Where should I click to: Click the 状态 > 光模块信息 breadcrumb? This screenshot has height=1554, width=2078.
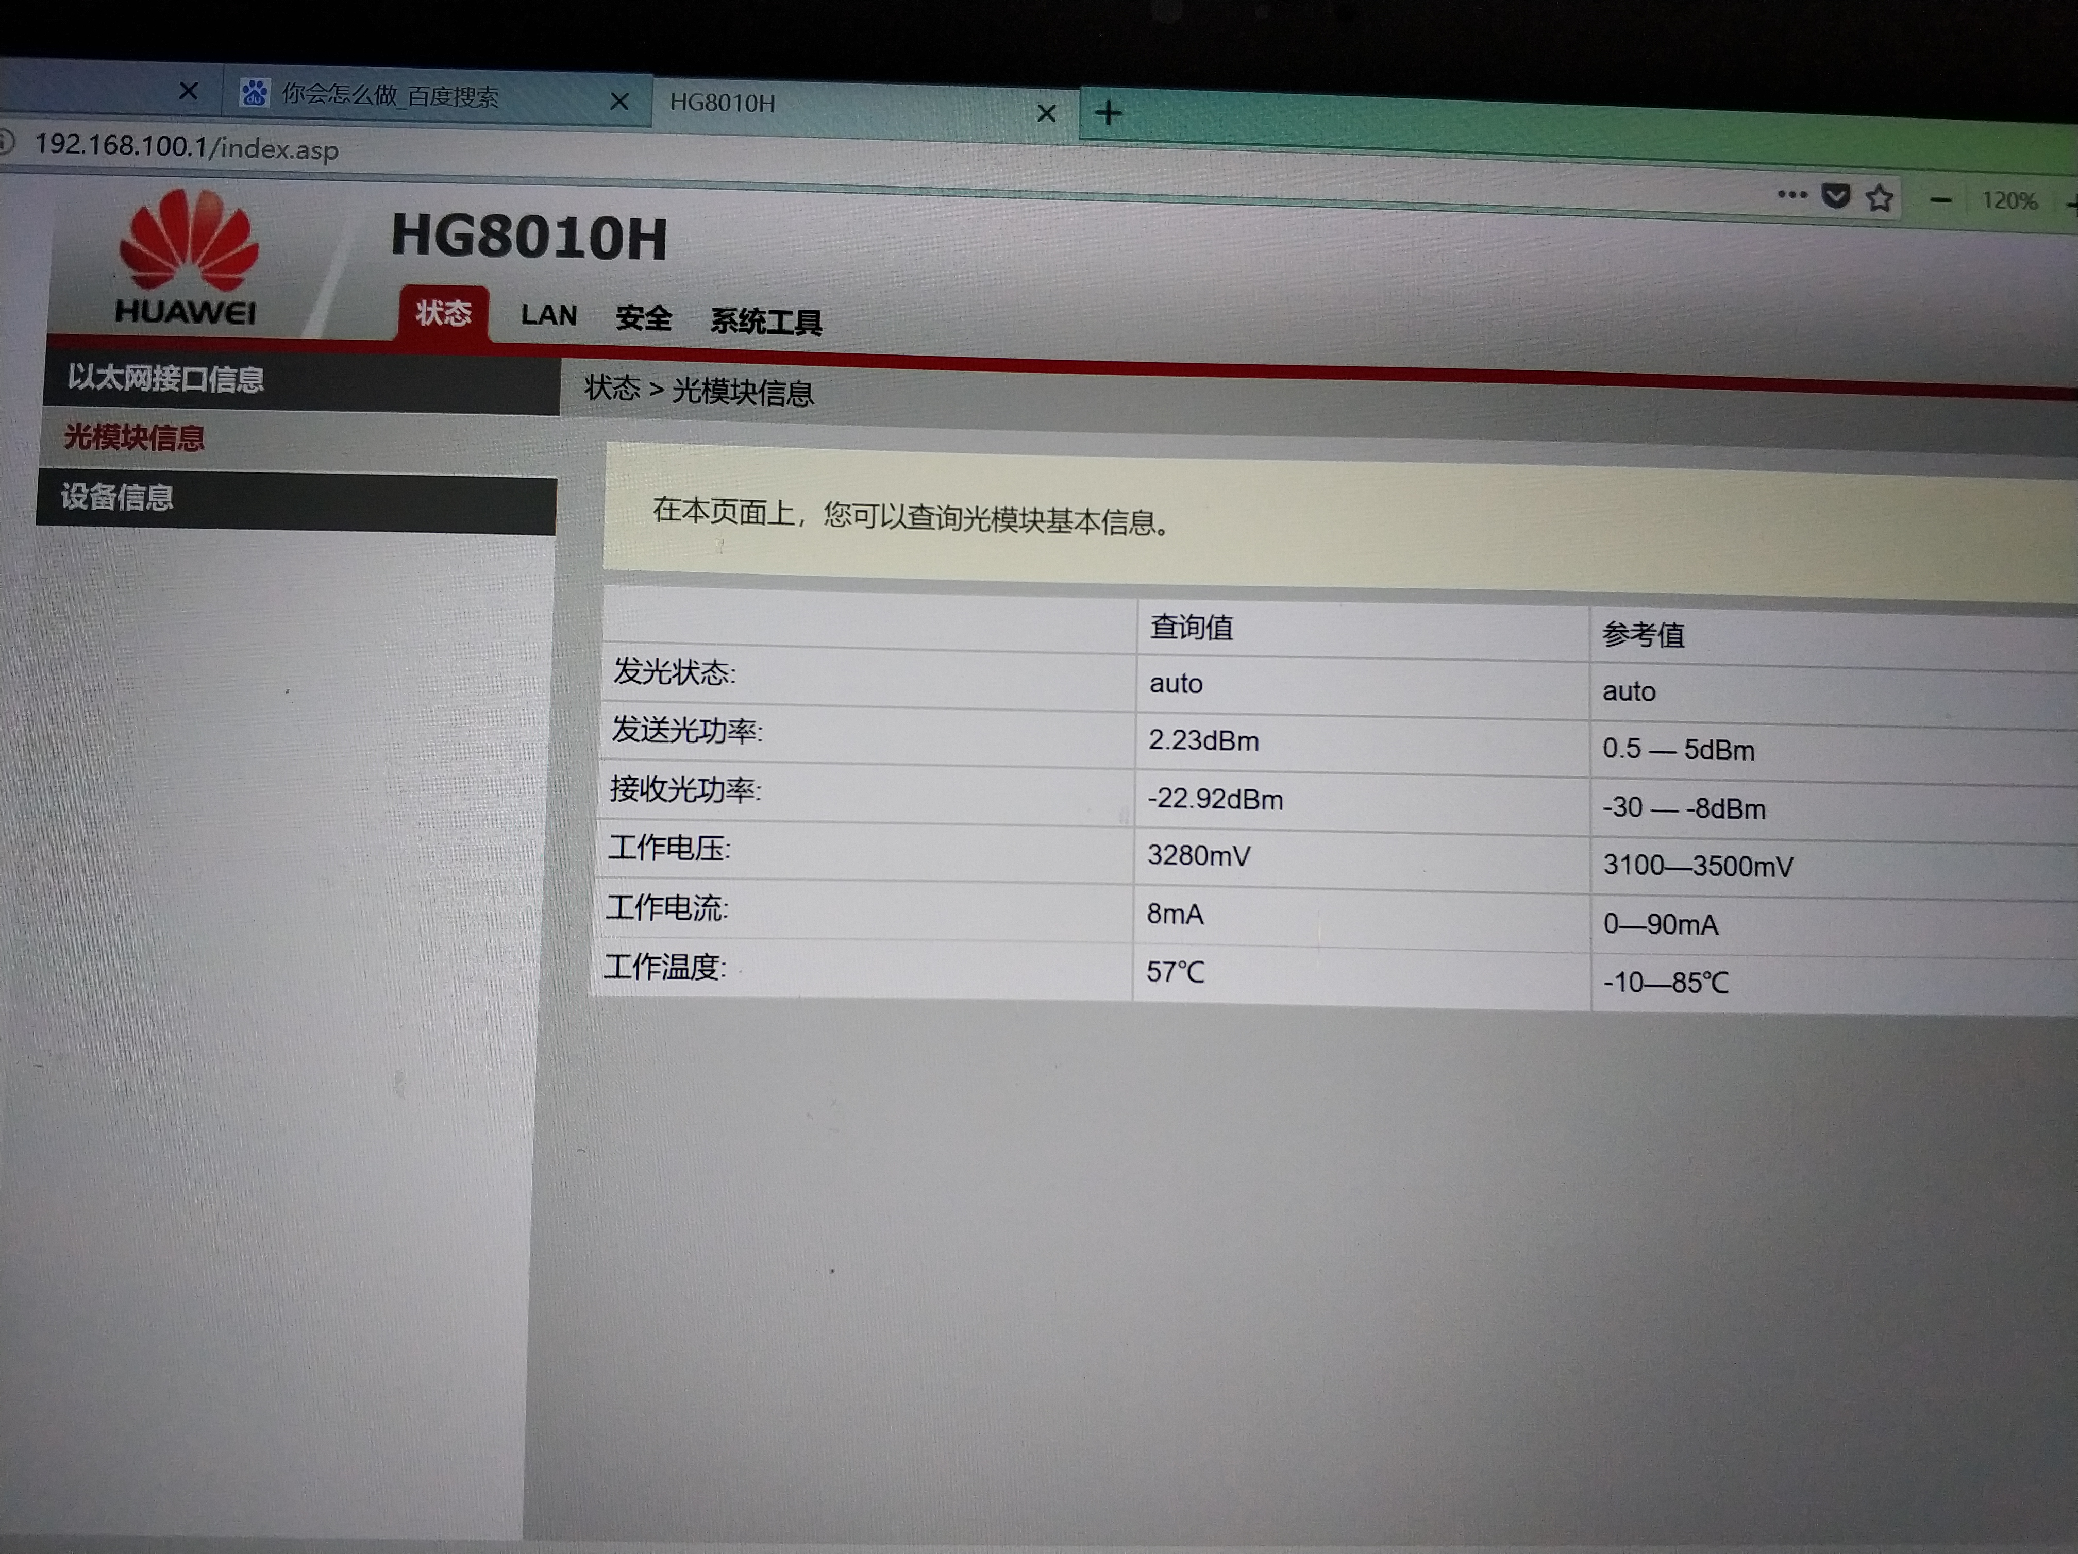pos(698,390)
